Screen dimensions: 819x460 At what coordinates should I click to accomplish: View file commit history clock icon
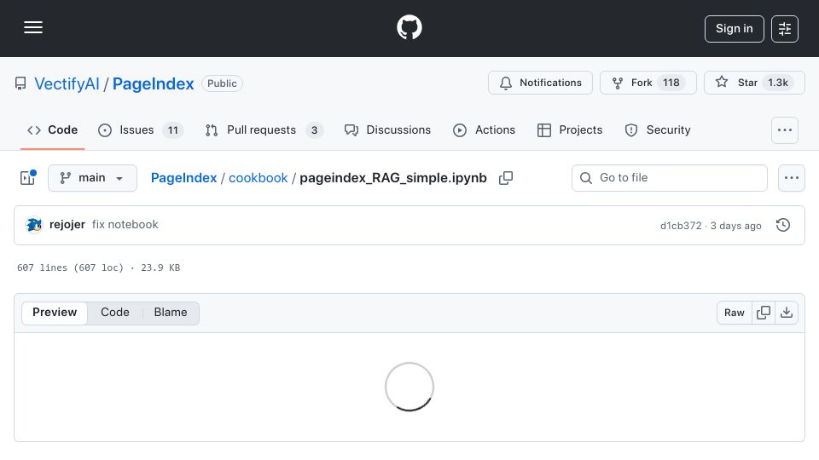[x=783, y=225]
